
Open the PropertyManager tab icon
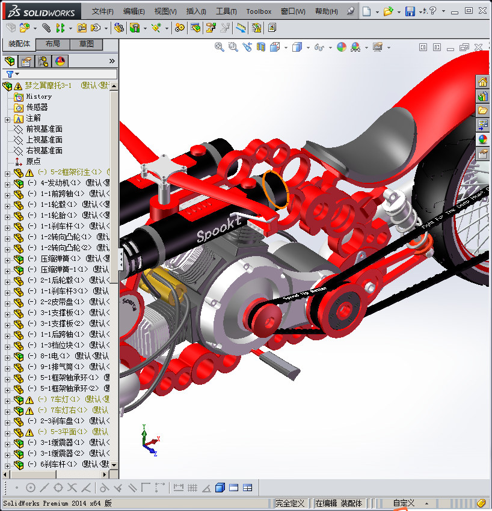pyautogui.click(x=26, y=61)
